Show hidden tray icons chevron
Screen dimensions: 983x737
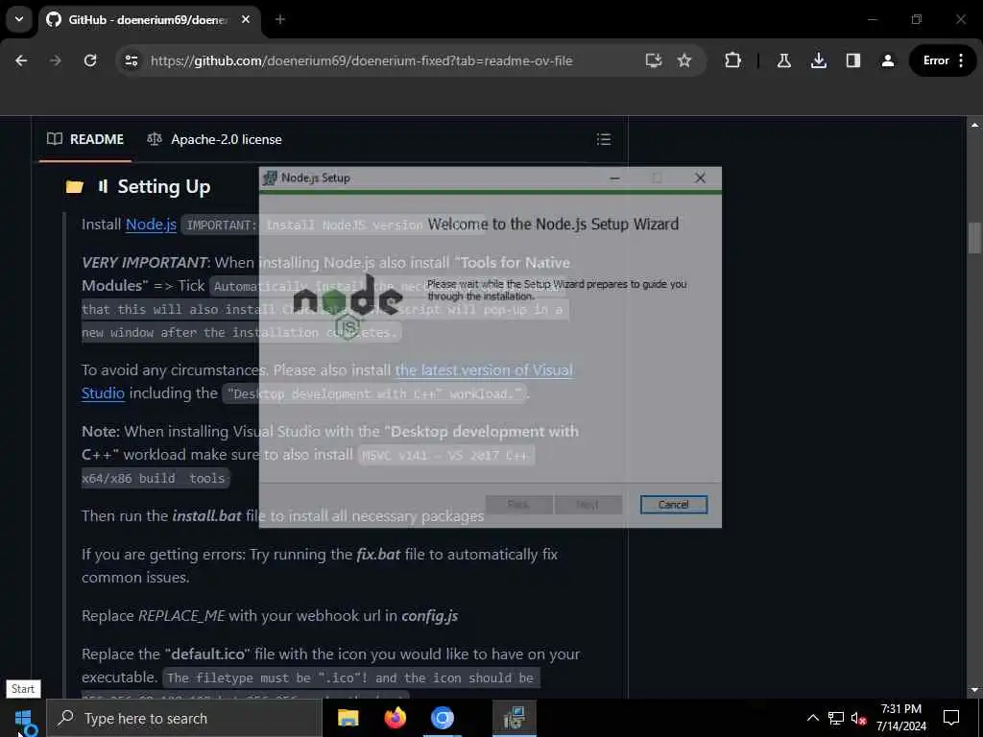[812, 718]
